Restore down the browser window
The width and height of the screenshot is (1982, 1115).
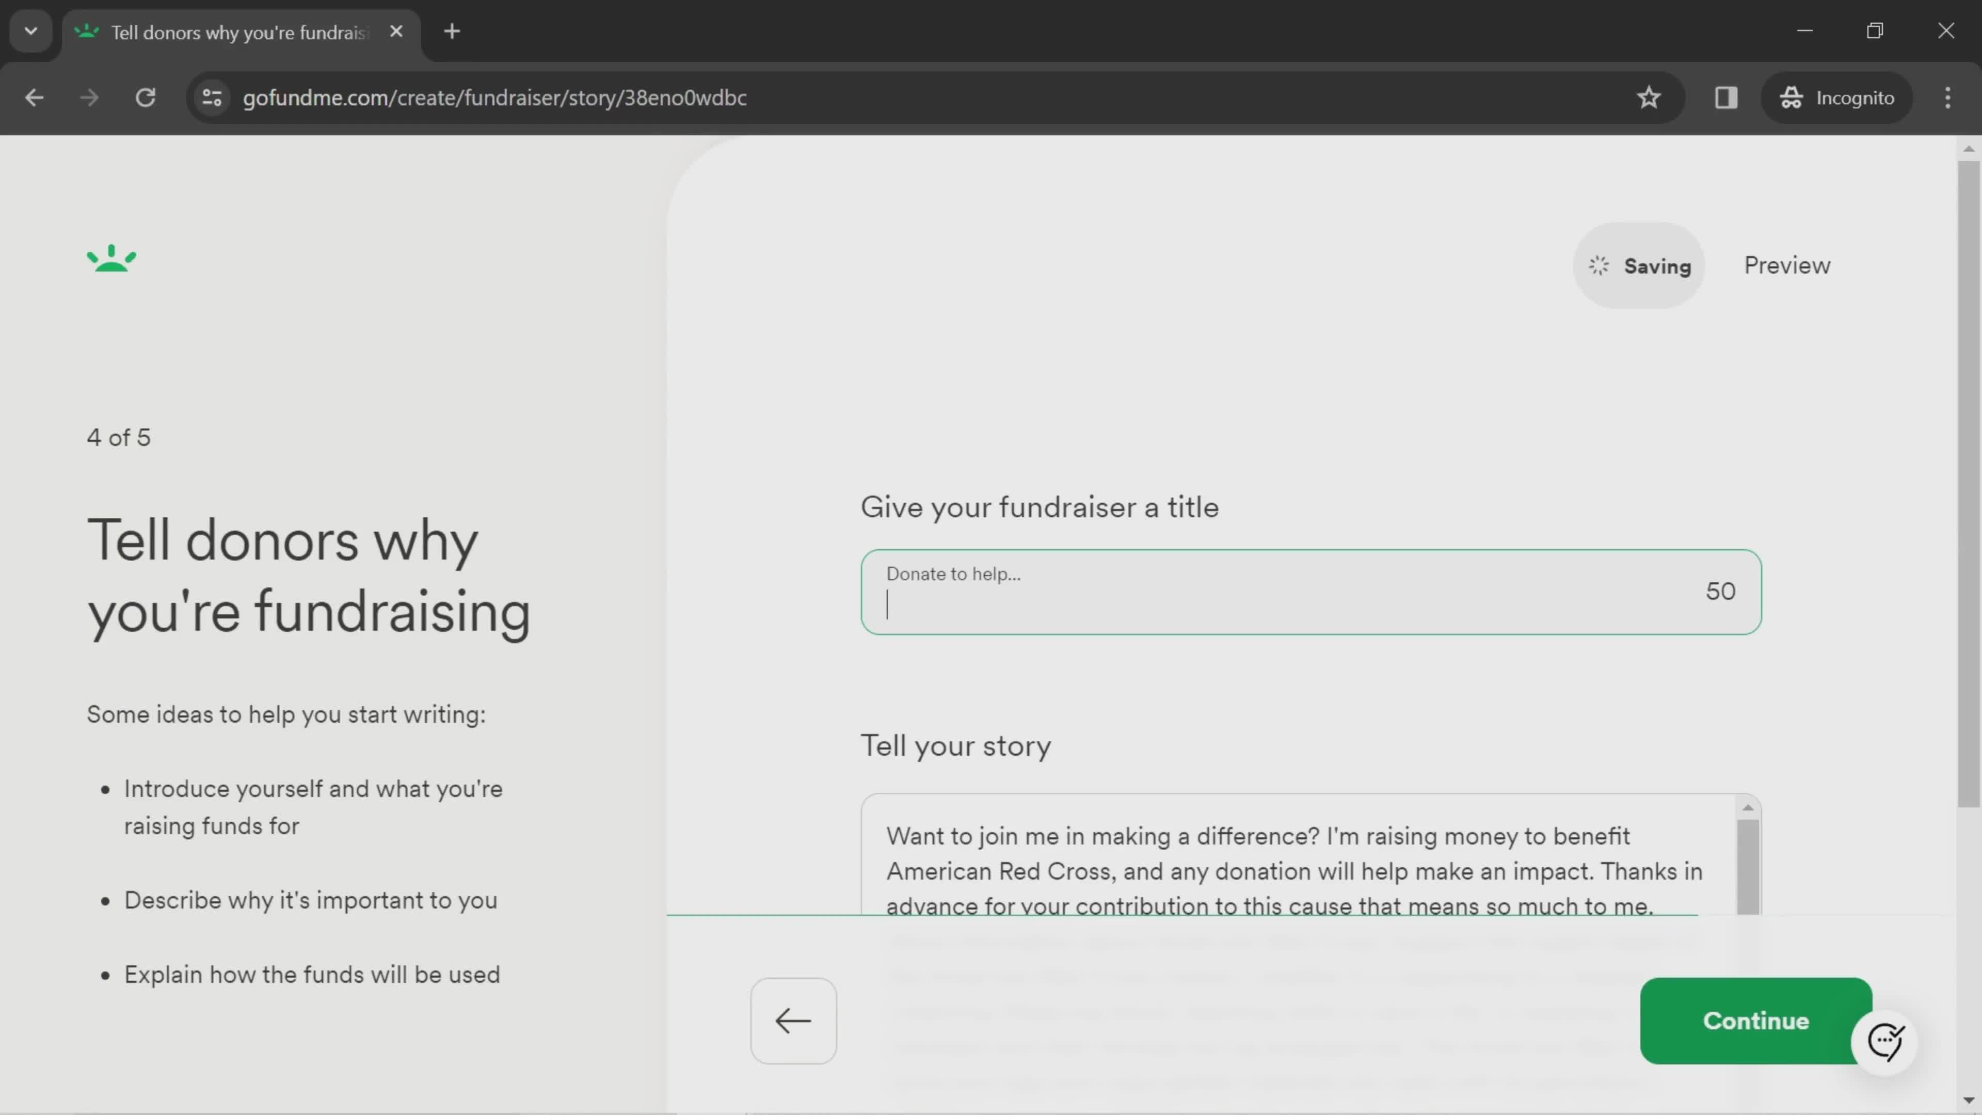(1875, 31)
